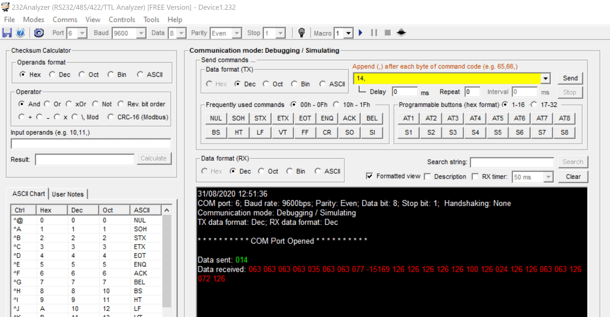Expand the send command history dropdown
610x317 pixels.
pyautogui.click(x=545, y=78)
